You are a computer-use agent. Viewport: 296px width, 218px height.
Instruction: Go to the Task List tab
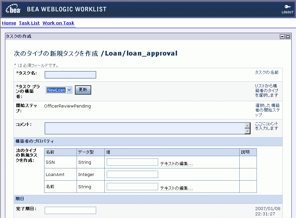pos(29,23)
